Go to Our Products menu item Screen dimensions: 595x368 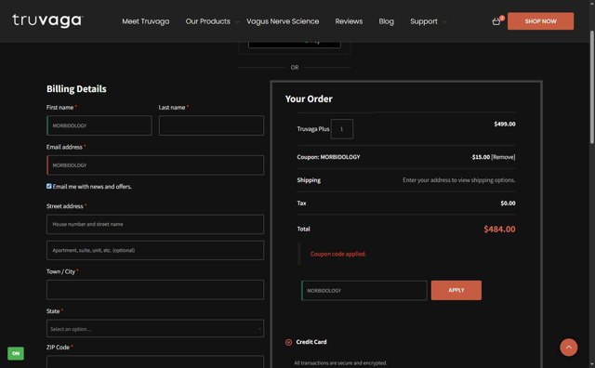(207, 21)
